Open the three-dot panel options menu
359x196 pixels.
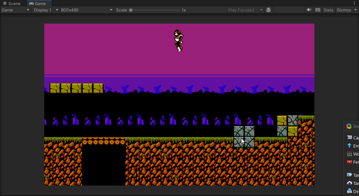click(x=354, y=3)
